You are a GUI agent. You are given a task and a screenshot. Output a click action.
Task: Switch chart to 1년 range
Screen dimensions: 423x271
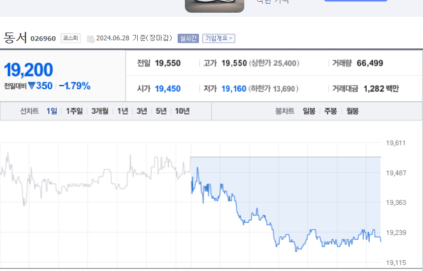pyautogui.click(x=123, y=111)
